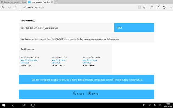This screenshot has height=108, width=173.
Task: Open network tray icon
Action: 149,105
